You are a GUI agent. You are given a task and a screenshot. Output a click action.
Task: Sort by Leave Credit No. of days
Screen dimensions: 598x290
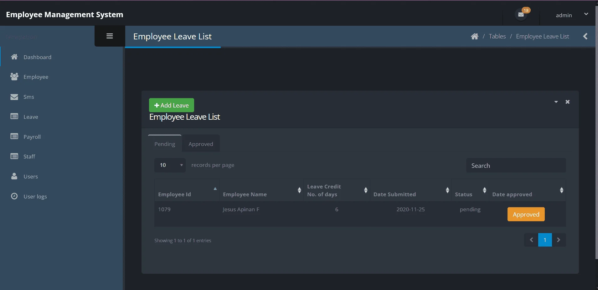pos(337,190)
